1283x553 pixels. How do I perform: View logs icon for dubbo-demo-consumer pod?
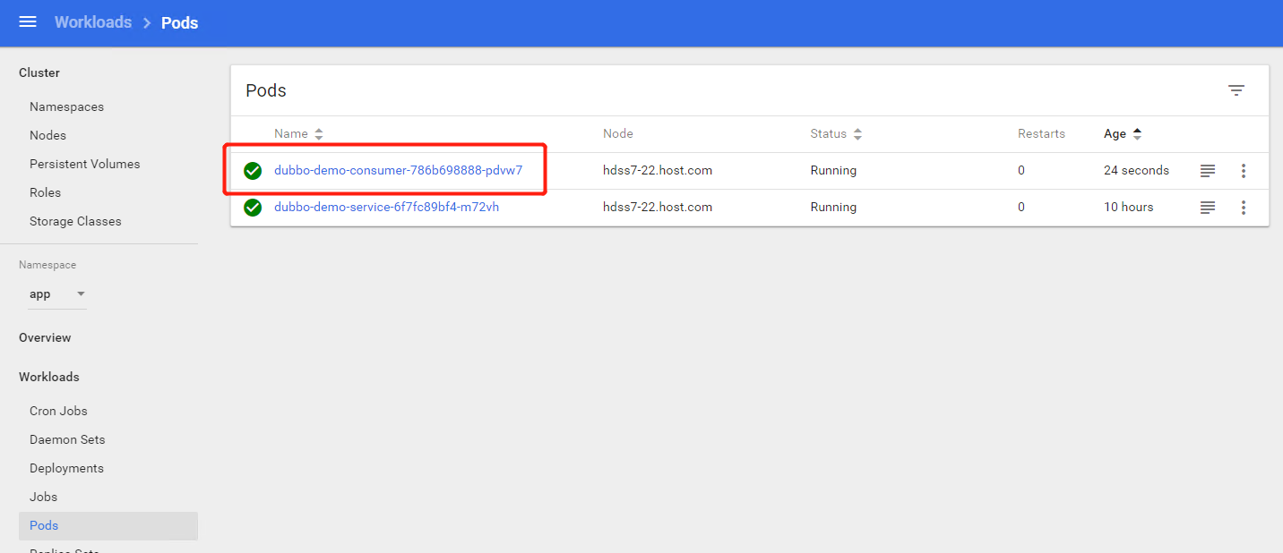point(1208,171)
